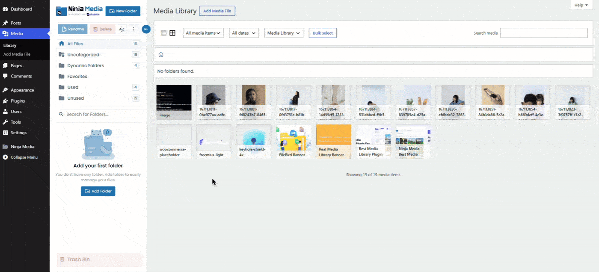Select the Media menu item
This screenshot has height=272, width=599.
(25, 33)
